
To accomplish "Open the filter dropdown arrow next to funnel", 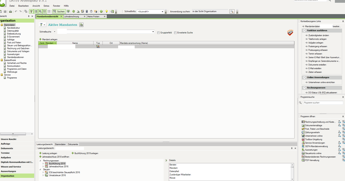I will 44,25.
